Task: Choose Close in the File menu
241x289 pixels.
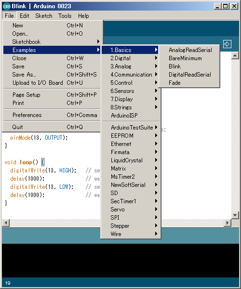Action: [52, 58]
